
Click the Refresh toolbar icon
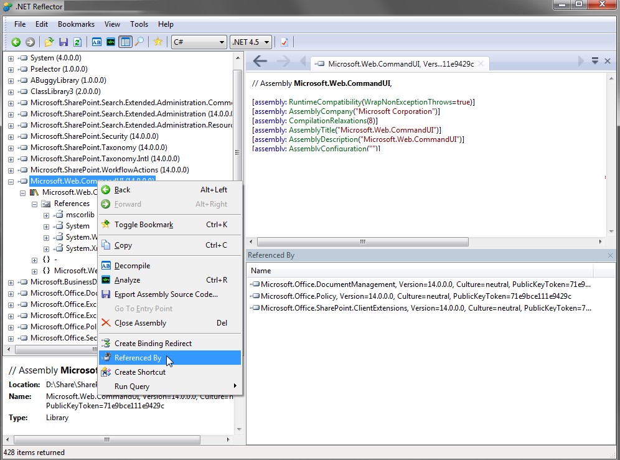coord(77,42)
